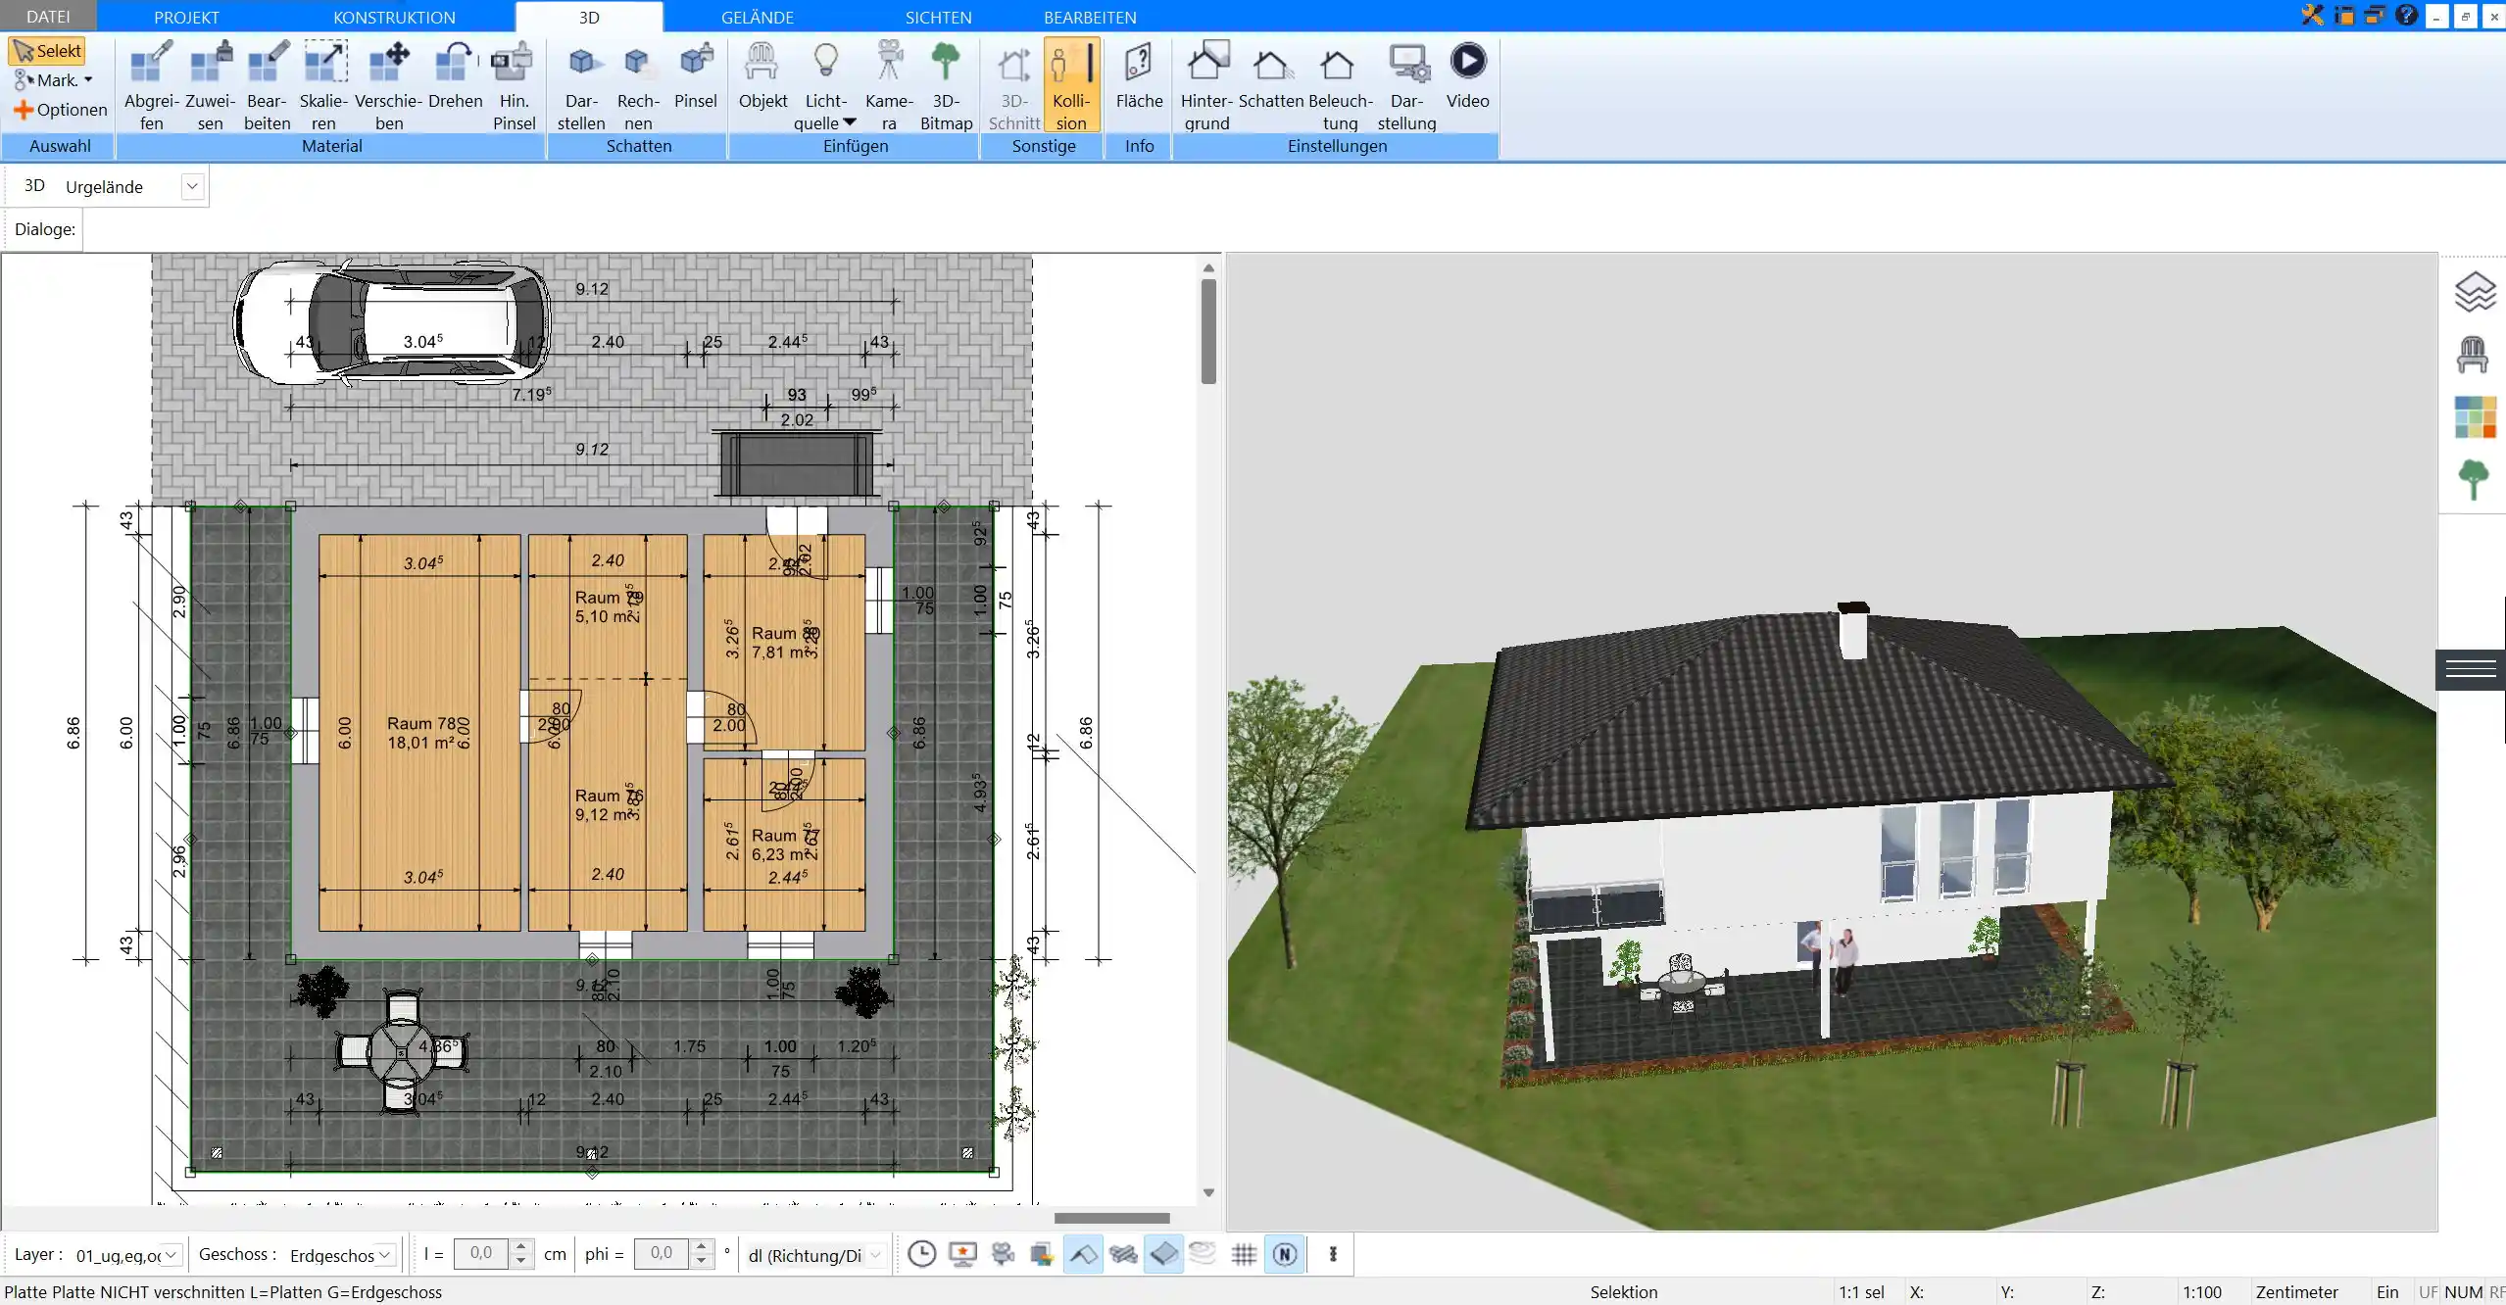Viewport: 2506px width, 1305px height.
Task: Insert an Objekt via chair icon
Action: [762, 75]
